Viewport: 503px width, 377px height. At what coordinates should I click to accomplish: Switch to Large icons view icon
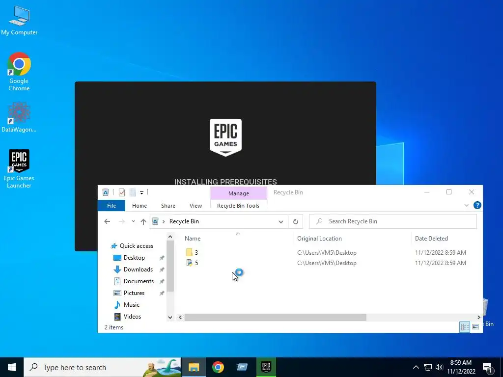click(x=475, y=326)
